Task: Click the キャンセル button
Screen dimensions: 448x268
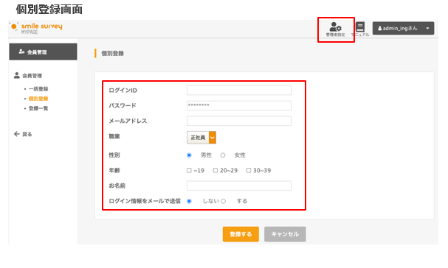Action: coord(285,234)
